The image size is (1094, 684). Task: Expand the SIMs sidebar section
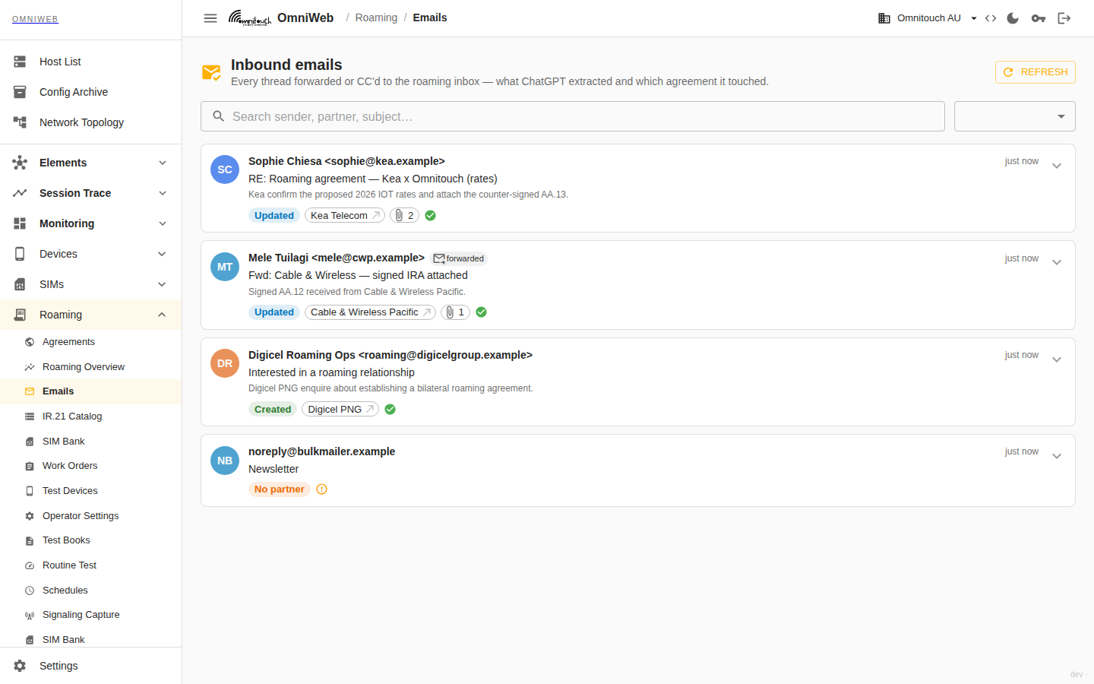click(x=91, y=284)
